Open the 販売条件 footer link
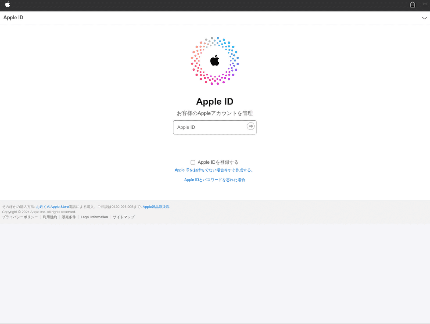The width and height of the screenshot is (430, 324). coord(69,217)
